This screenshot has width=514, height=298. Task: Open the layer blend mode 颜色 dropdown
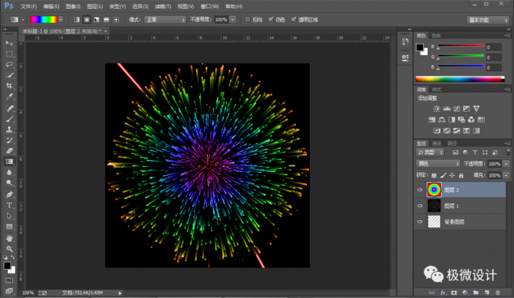click(437, 165)
